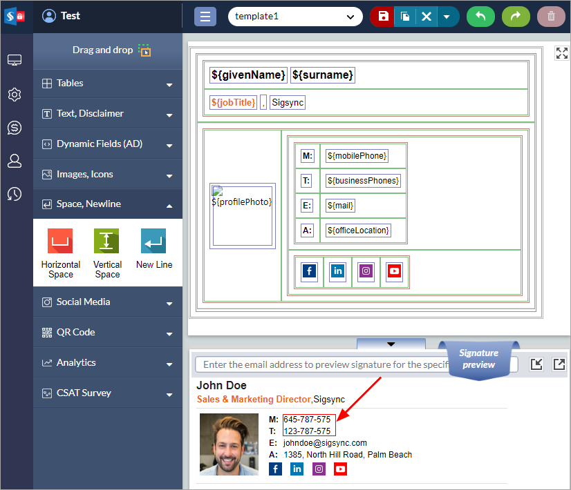Toggle the hamburger menu button

pyautogui.click(x=205, y=17)
